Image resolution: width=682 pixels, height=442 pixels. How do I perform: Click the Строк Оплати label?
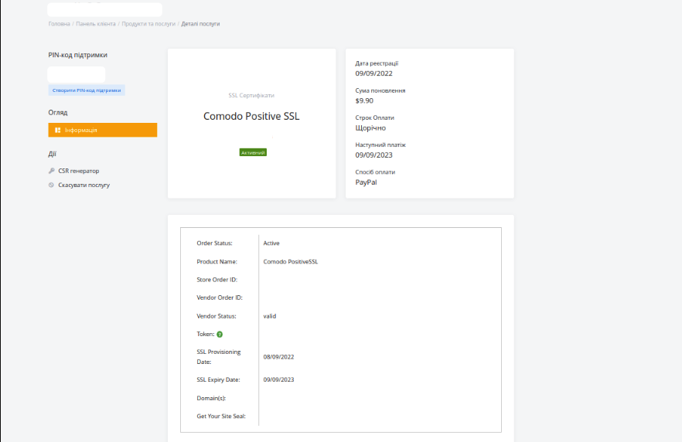pyautogui.click(x=374, y=117)
